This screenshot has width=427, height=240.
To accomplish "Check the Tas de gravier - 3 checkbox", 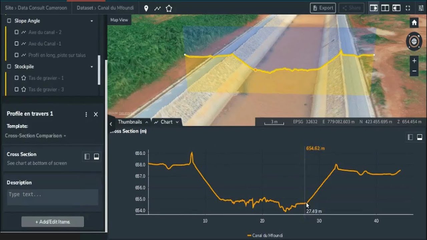I will (x=16, y=89).
